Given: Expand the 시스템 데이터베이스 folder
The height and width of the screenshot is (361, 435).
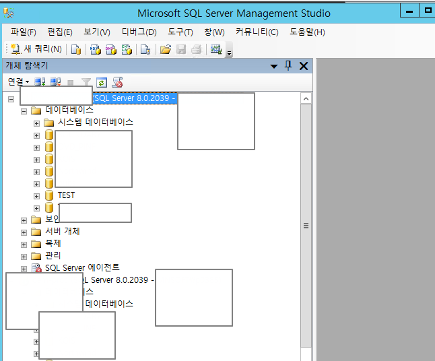Looking at the screenshot, I should pos(36,123).
